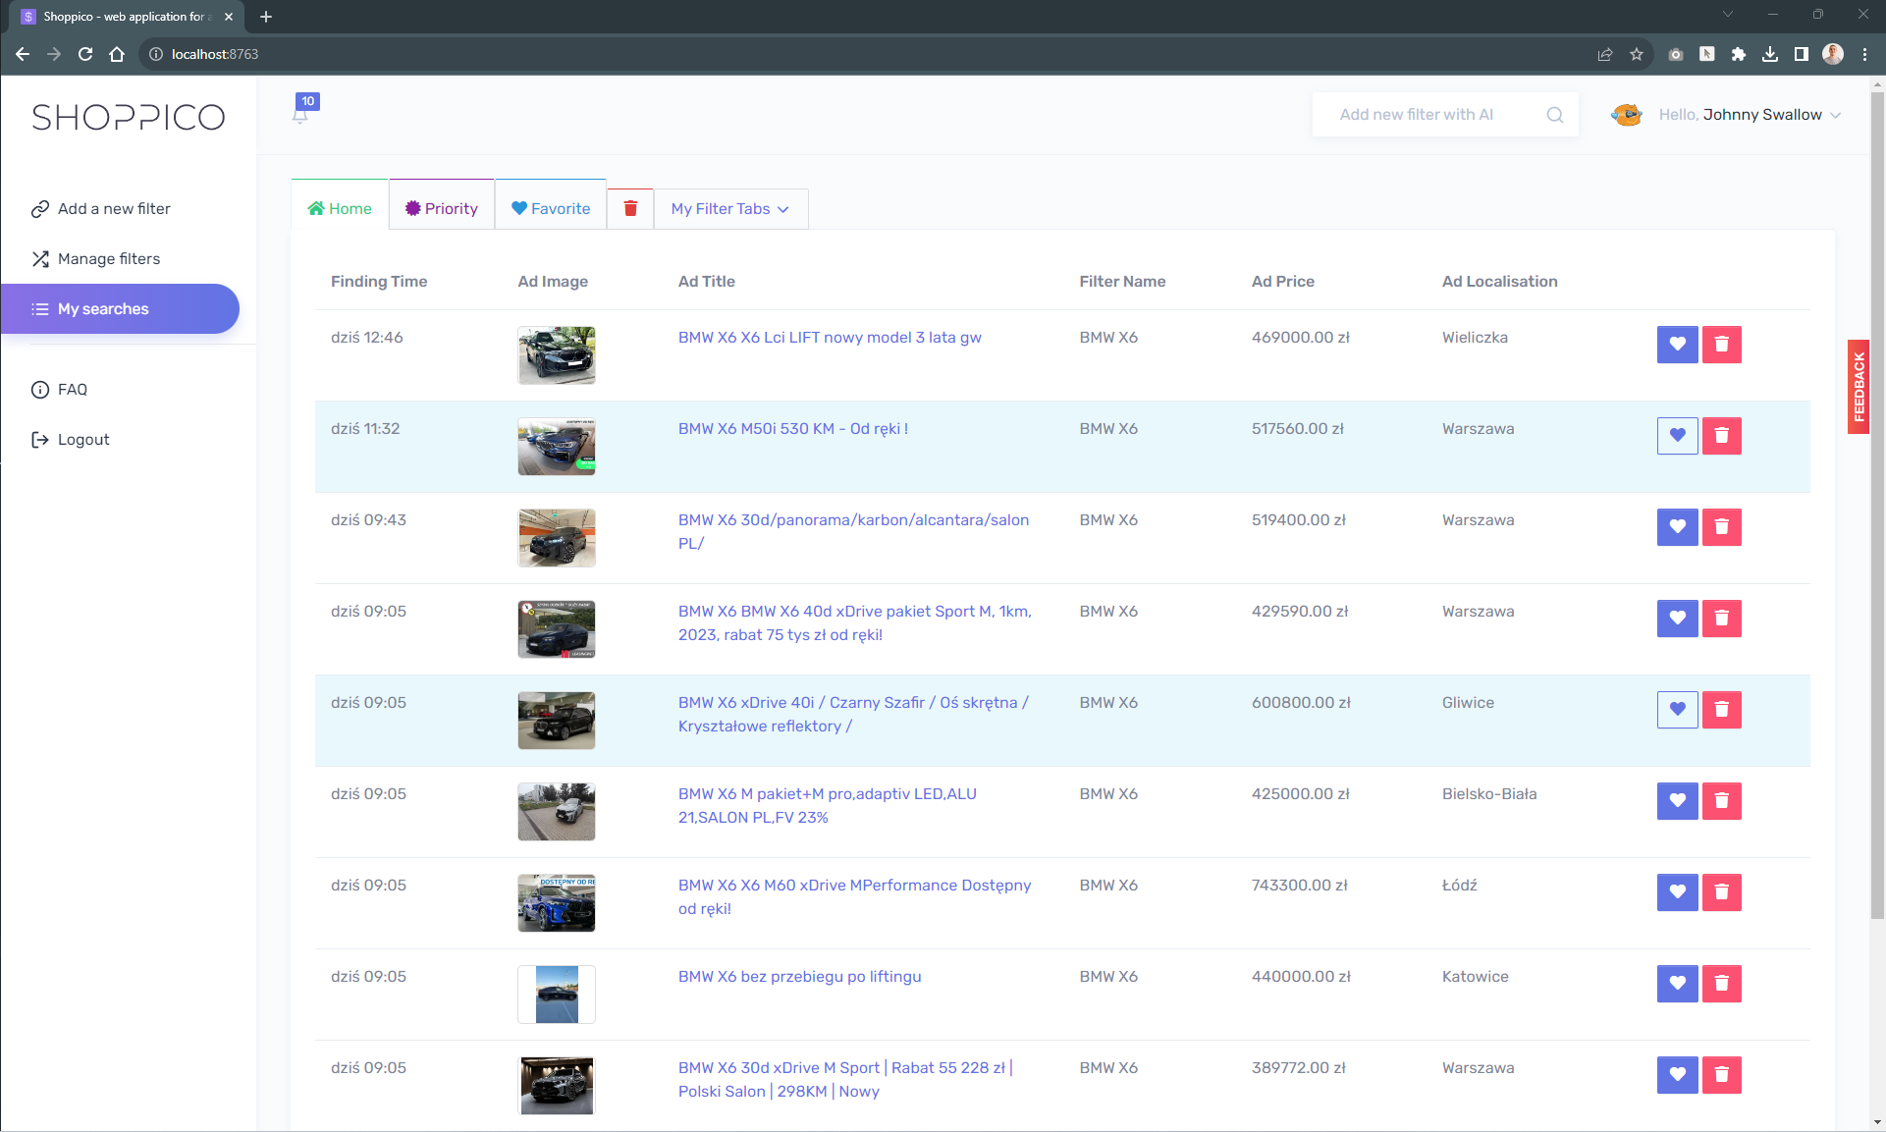The image size is (1886, 1132).
Task: Unfavorite the BMW X6 M50i 530 KM ad
Action: click(x=1677, y=436)
